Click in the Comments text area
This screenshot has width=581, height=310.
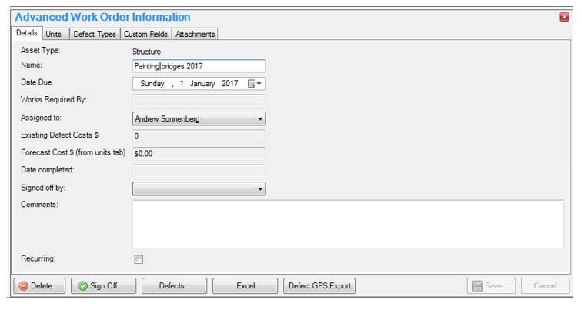pyautogui.click(x=347, y=224)
